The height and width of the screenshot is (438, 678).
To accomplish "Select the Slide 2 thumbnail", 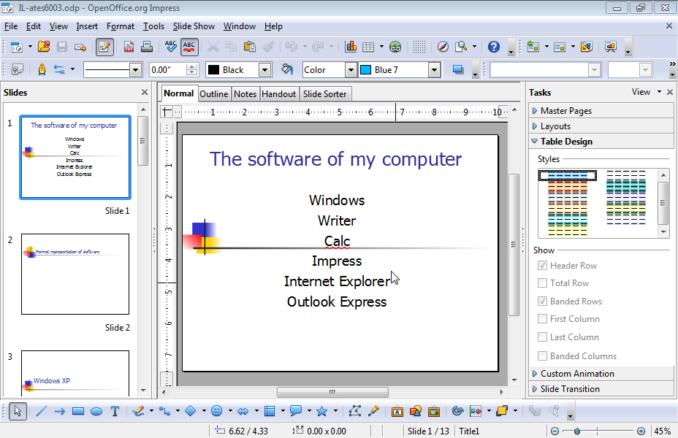I will [75, 274].
